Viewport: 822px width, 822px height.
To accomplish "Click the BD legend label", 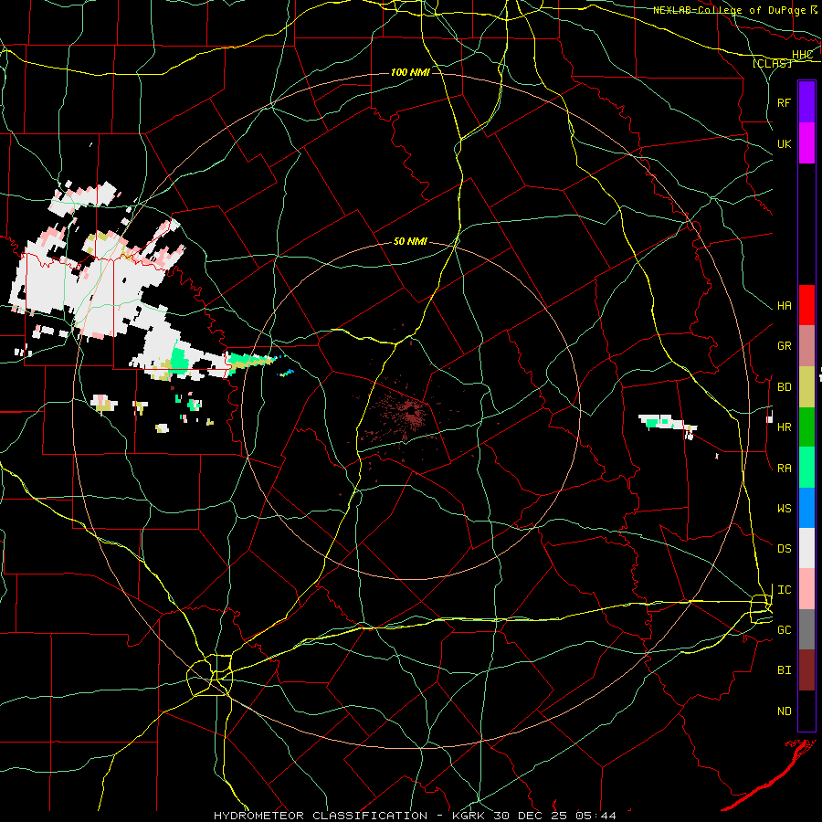I will pos(784,387).
